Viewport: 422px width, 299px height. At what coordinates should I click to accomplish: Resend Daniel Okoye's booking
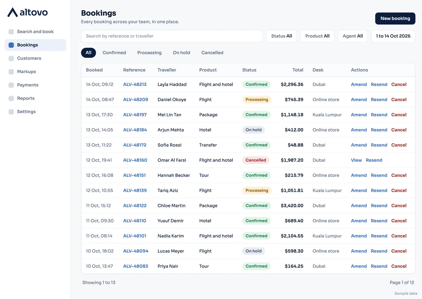point(379,99)
